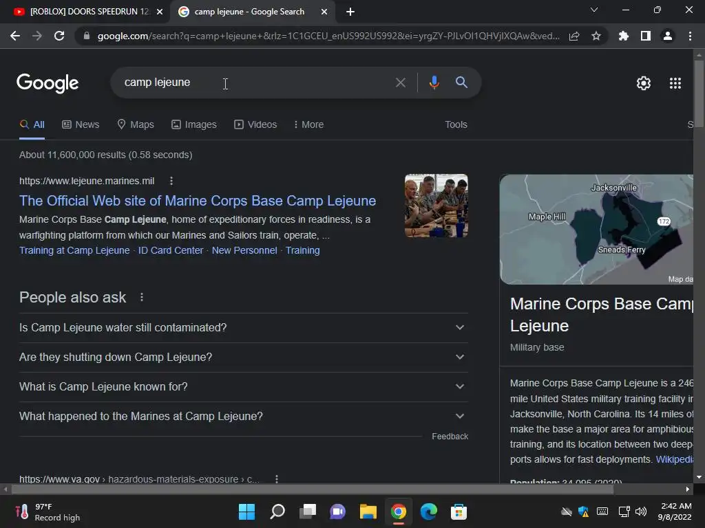Viewport: 705px width, 528px height.
Task: Clear the search box text
Action: pyautogui.click(x=400, y=82)
